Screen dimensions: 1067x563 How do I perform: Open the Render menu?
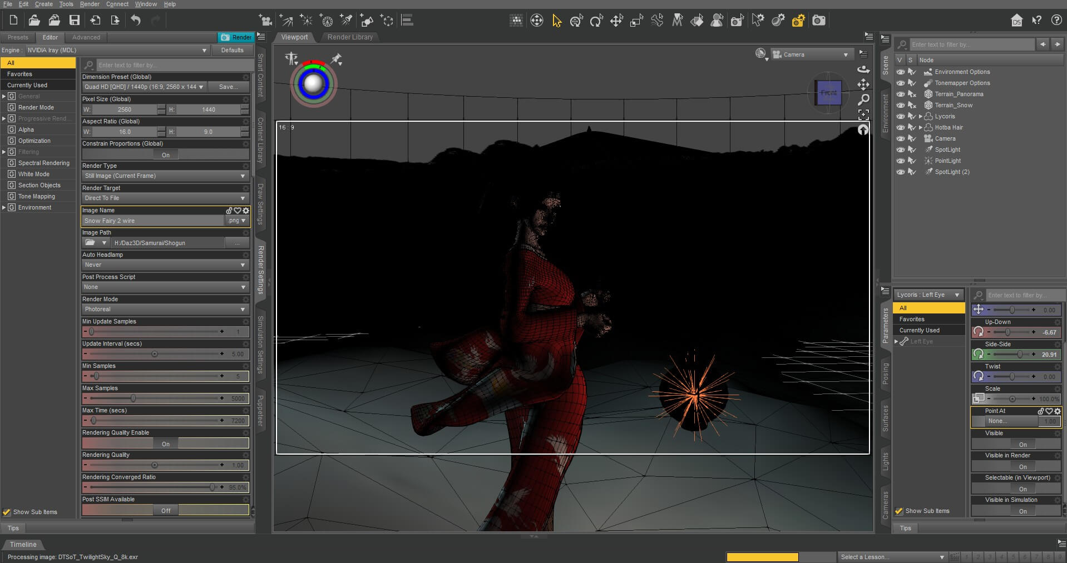pyautogui.click(x=90, y=4)
